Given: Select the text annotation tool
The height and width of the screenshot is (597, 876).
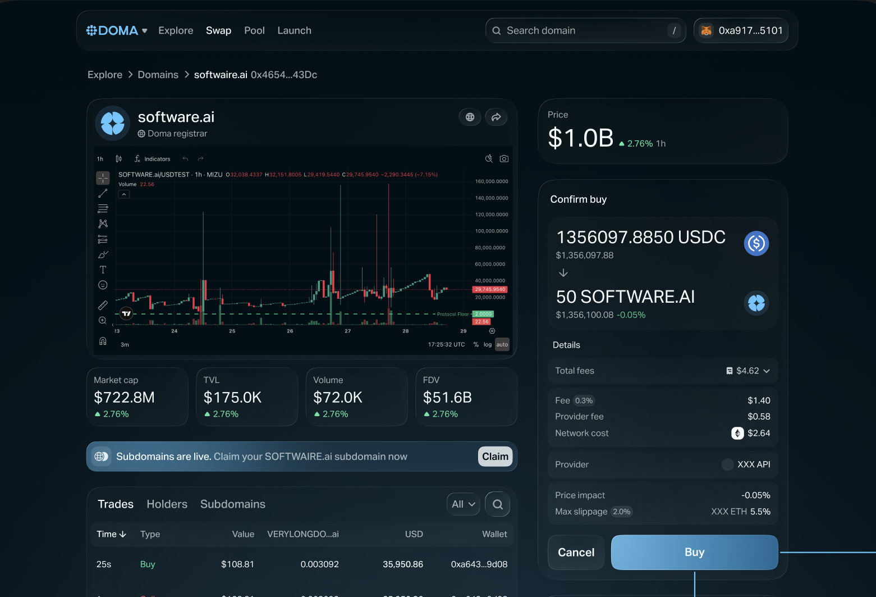Looking at the screenshot, I should coord(103,270).
